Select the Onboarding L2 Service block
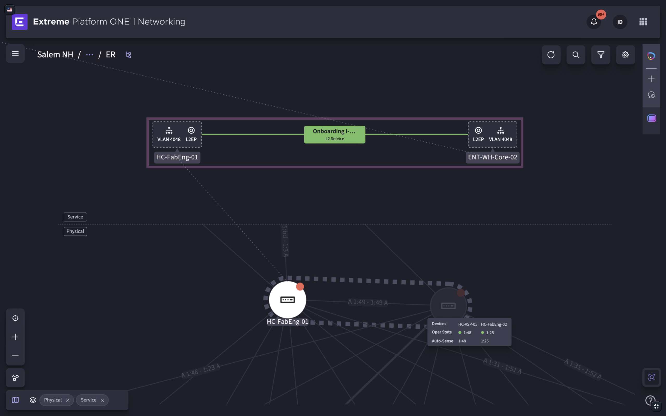Viewport: 666px width, 416px height. (x=335, y=134)
